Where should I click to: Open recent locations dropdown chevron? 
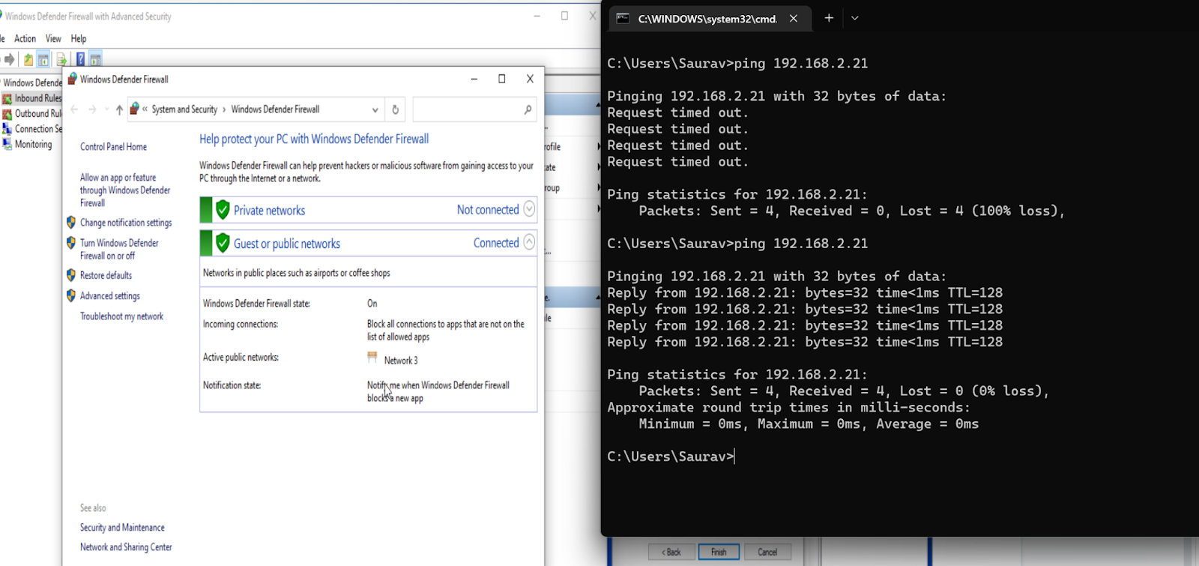point(106,109)
